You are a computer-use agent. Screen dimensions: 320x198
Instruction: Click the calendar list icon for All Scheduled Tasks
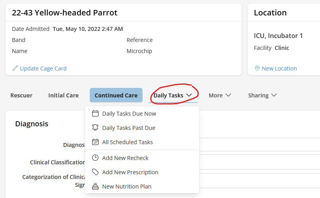pyautogui.click(x=95, y=142)
